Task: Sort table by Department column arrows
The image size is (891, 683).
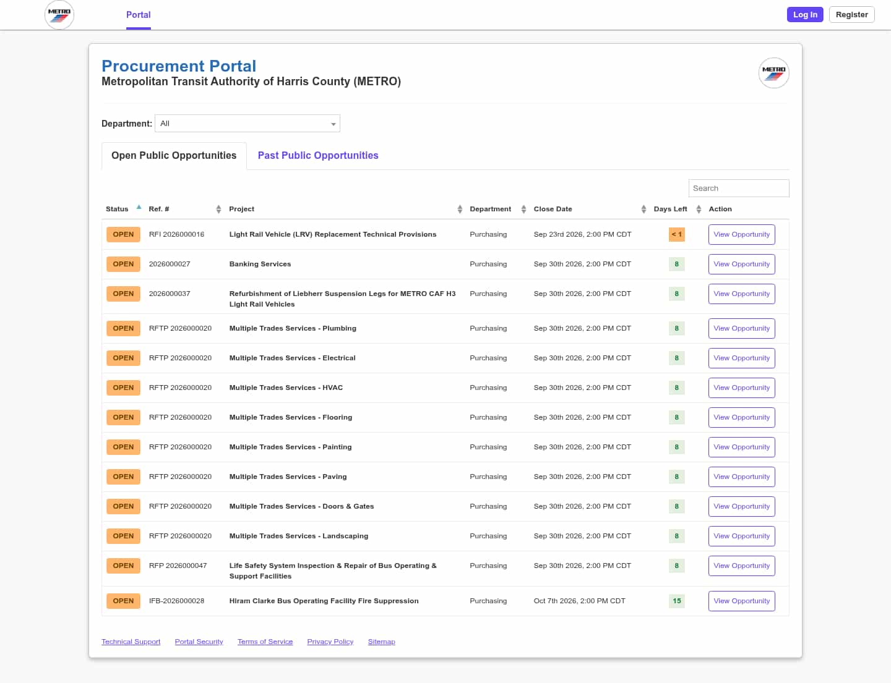Action: 523,210
